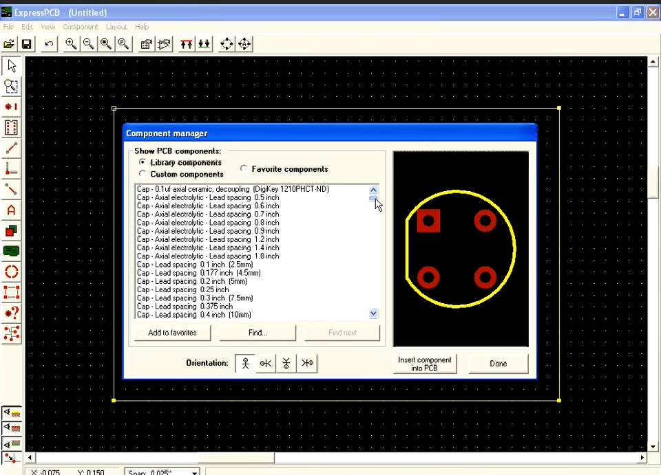Switch to Custom components
Image resolution: width=661 pixels, height=475 pixels.
142,173
